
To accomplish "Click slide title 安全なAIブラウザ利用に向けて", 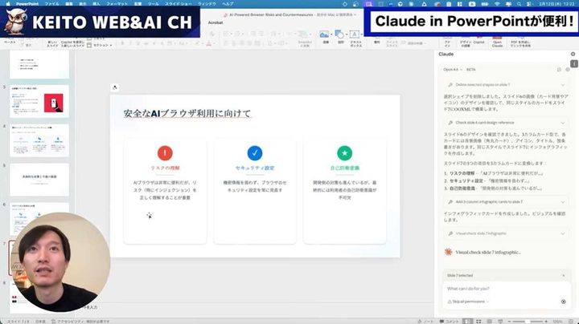I will (187, 113).
